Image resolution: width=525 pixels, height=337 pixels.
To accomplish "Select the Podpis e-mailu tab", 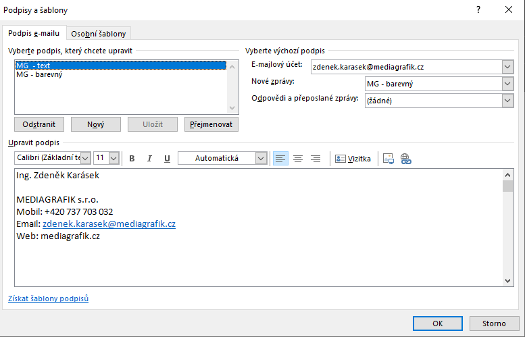I will (34, 33).
